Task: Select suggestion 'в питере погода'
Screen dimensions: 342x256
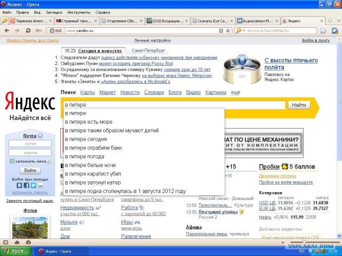Action: pyautogui.click(x=84, y=156)
